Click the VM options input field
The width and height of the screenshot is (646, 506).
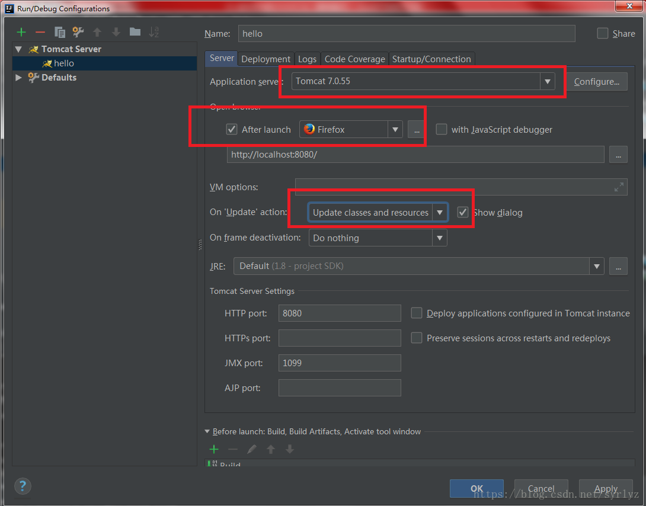click(x=461, y=187)
